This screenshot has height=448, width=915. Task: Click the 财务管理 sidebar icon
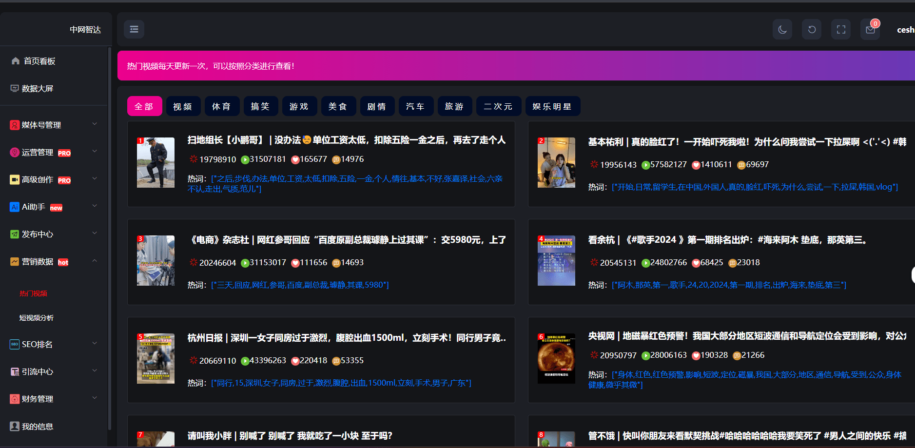pyautogui.click(x=15, y=399)
